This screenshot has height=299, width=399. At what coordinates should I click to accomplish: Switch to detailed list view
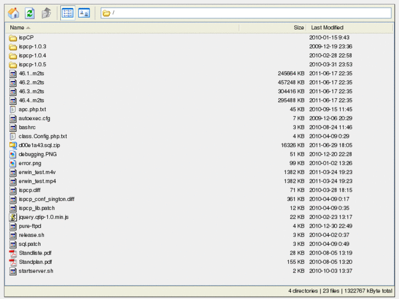(67, 13)
